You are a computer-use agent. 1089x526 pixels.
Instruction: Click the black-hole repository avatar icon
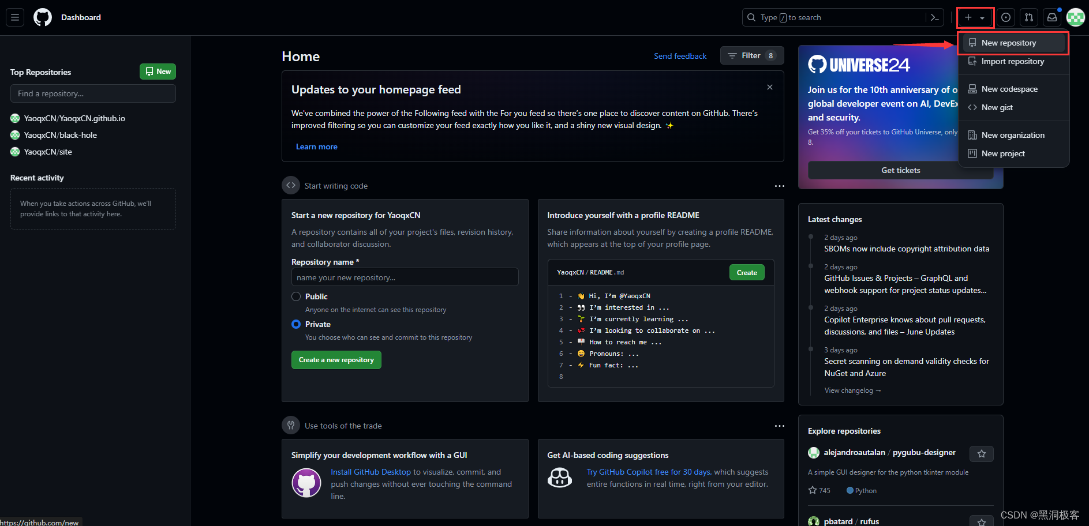pyautogui.click(x=15, y=135)
